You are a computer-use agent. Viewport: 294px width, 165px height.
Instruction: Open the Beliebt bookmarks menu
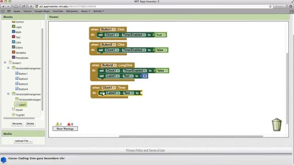click(99, 11)
